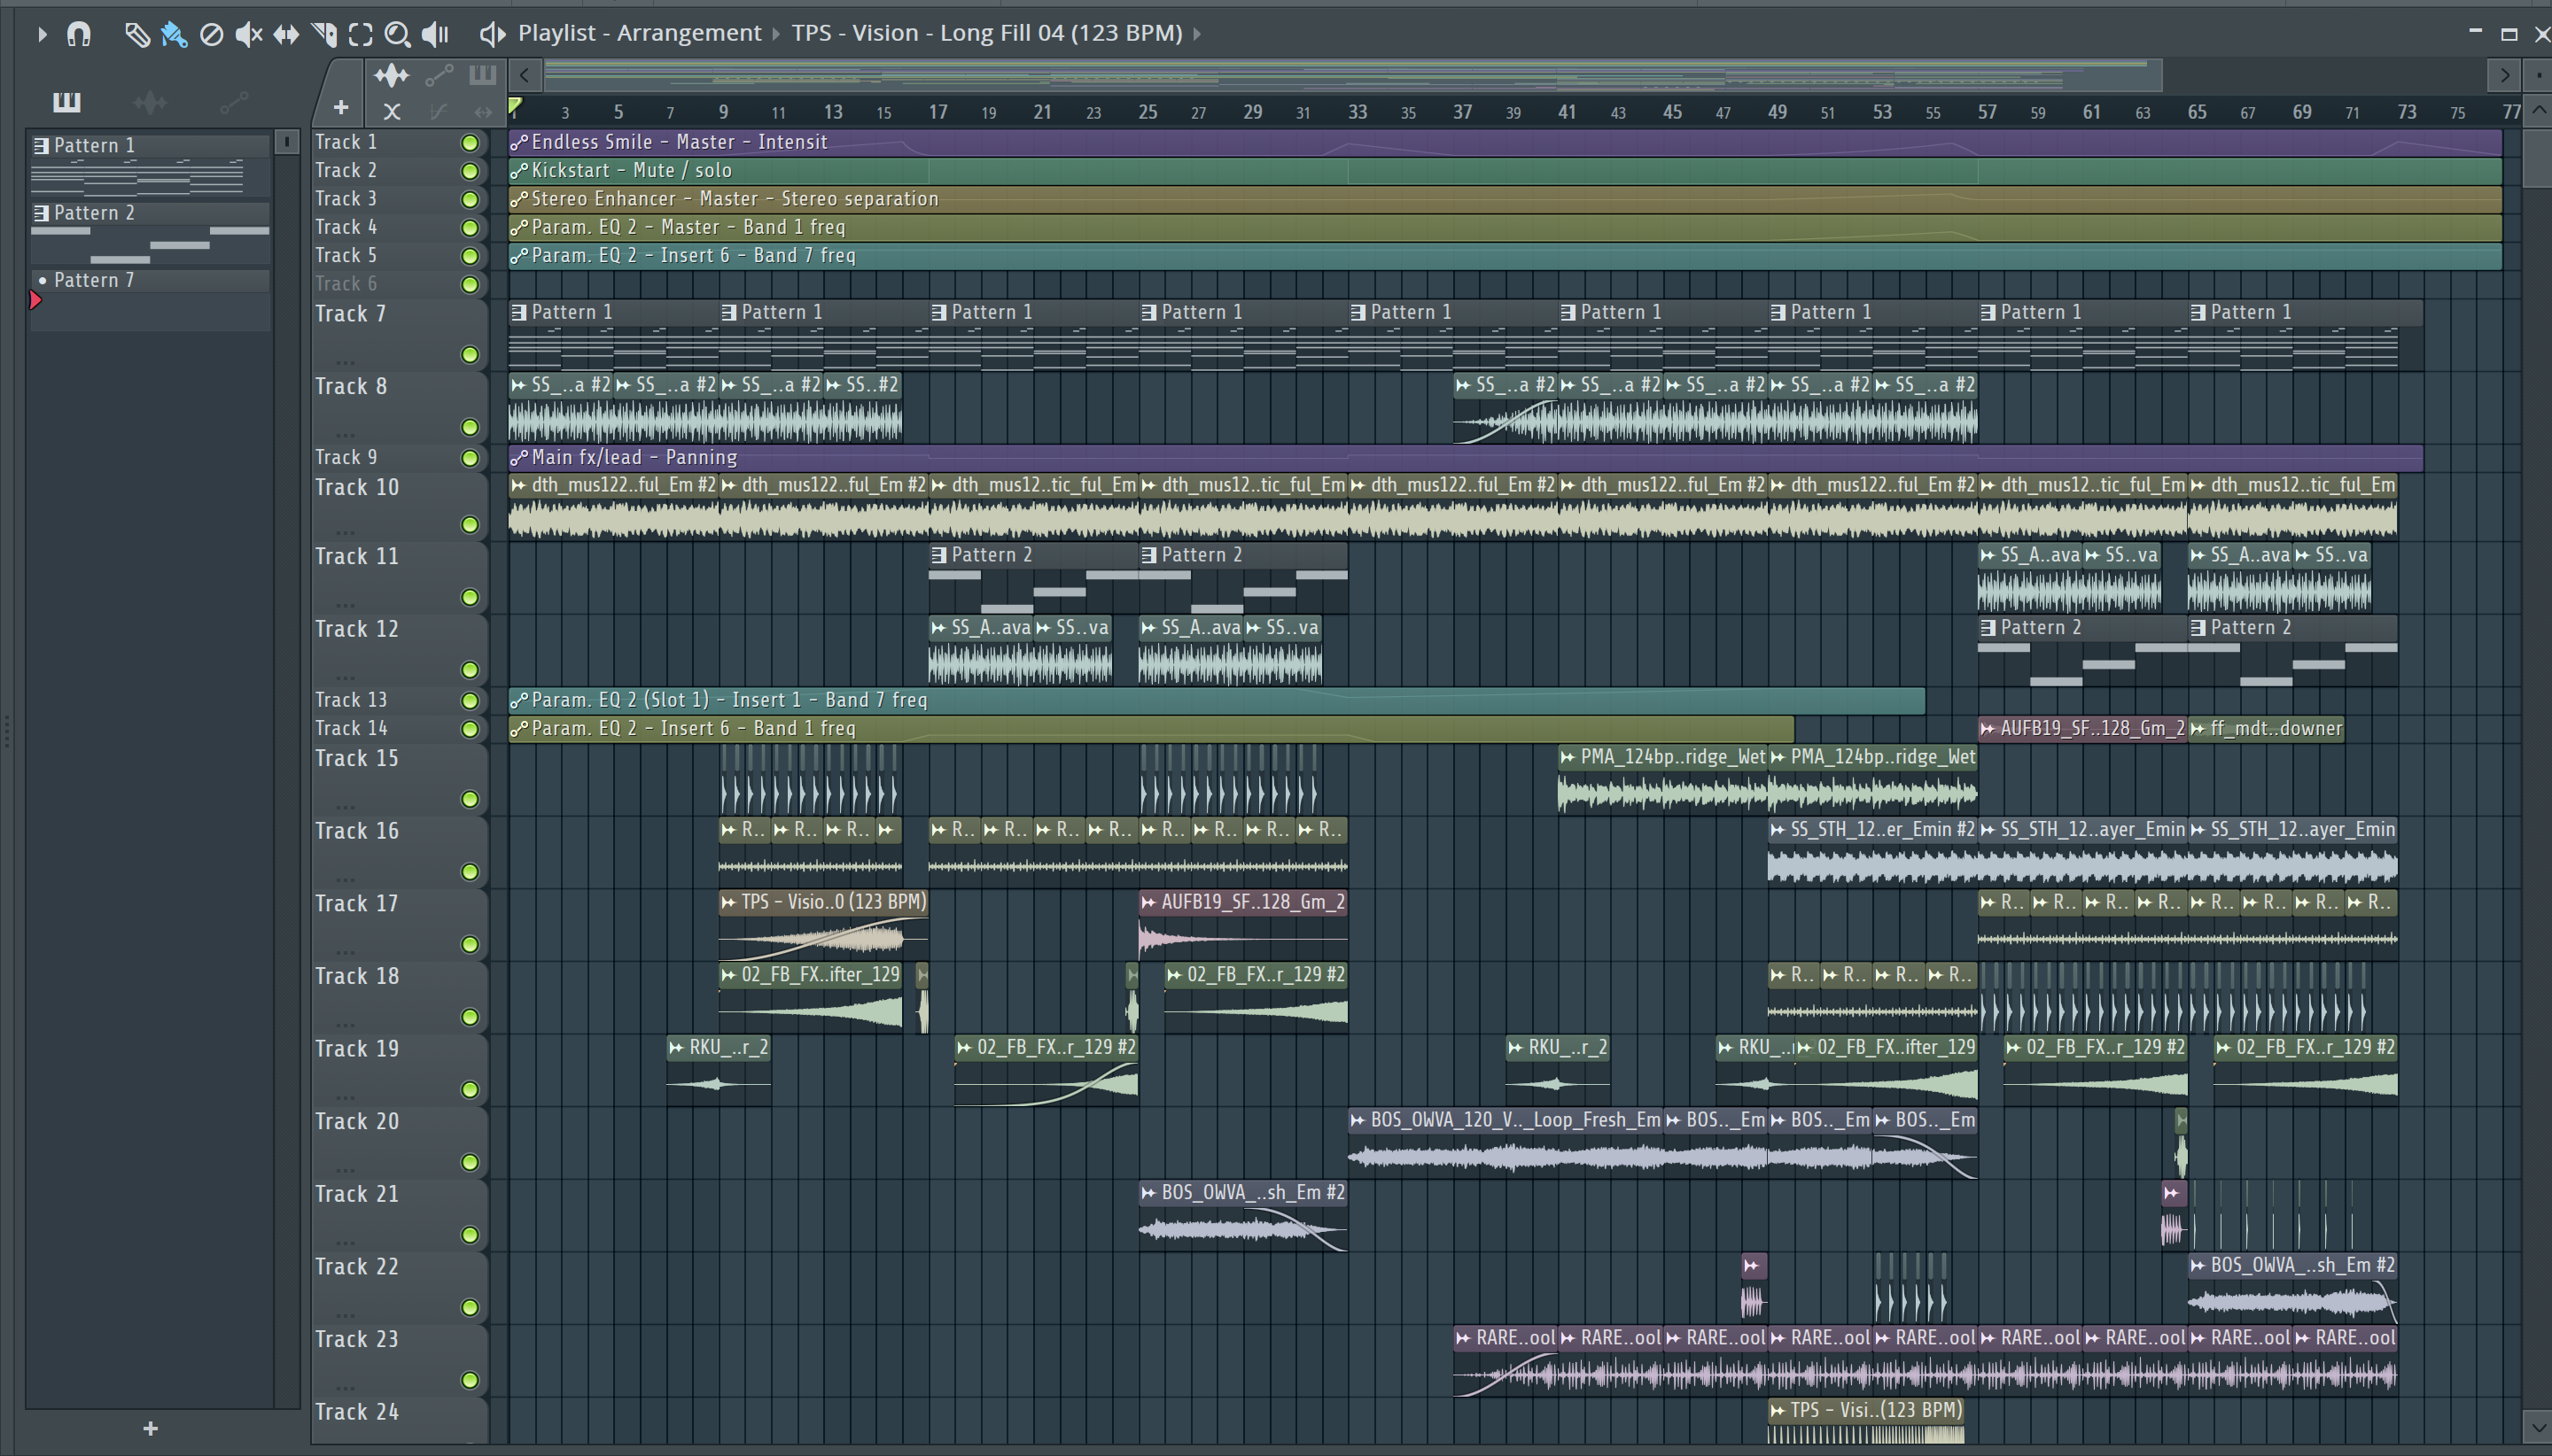Mute Track 15 with green light
Viewport: 2552px width, 1456px height.
tap(469, 799)
